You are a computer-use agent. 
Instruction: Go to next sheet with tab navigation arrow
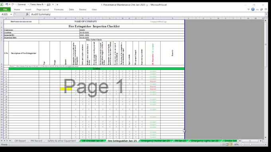point(7,141)
